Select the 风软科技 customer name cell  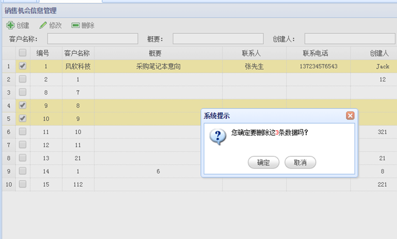pos(78,66)
